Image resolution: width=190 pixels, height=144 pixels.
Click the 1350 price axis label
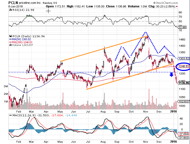[182, 52]
